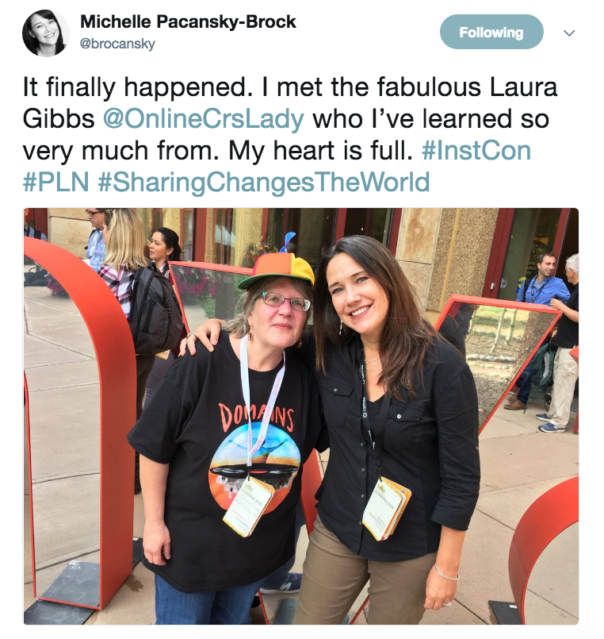Expand the tweet options chevron
Viewport: 604px width, 639px height.
pyautogui.click(x=569, y=33)
